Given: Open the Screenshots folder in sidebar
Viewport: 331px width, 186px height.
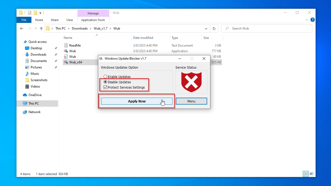Looking at the screenshot, I should (x=39, y=80).
